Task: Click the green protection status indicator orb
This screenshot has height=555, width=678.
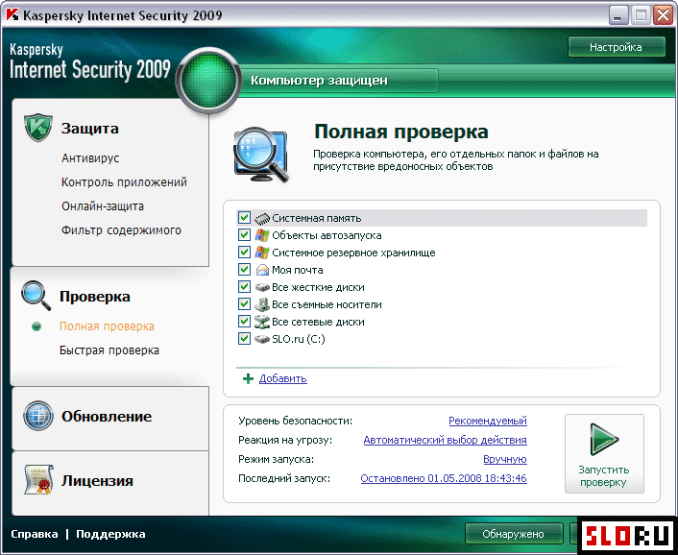Action: pos(208,81)
